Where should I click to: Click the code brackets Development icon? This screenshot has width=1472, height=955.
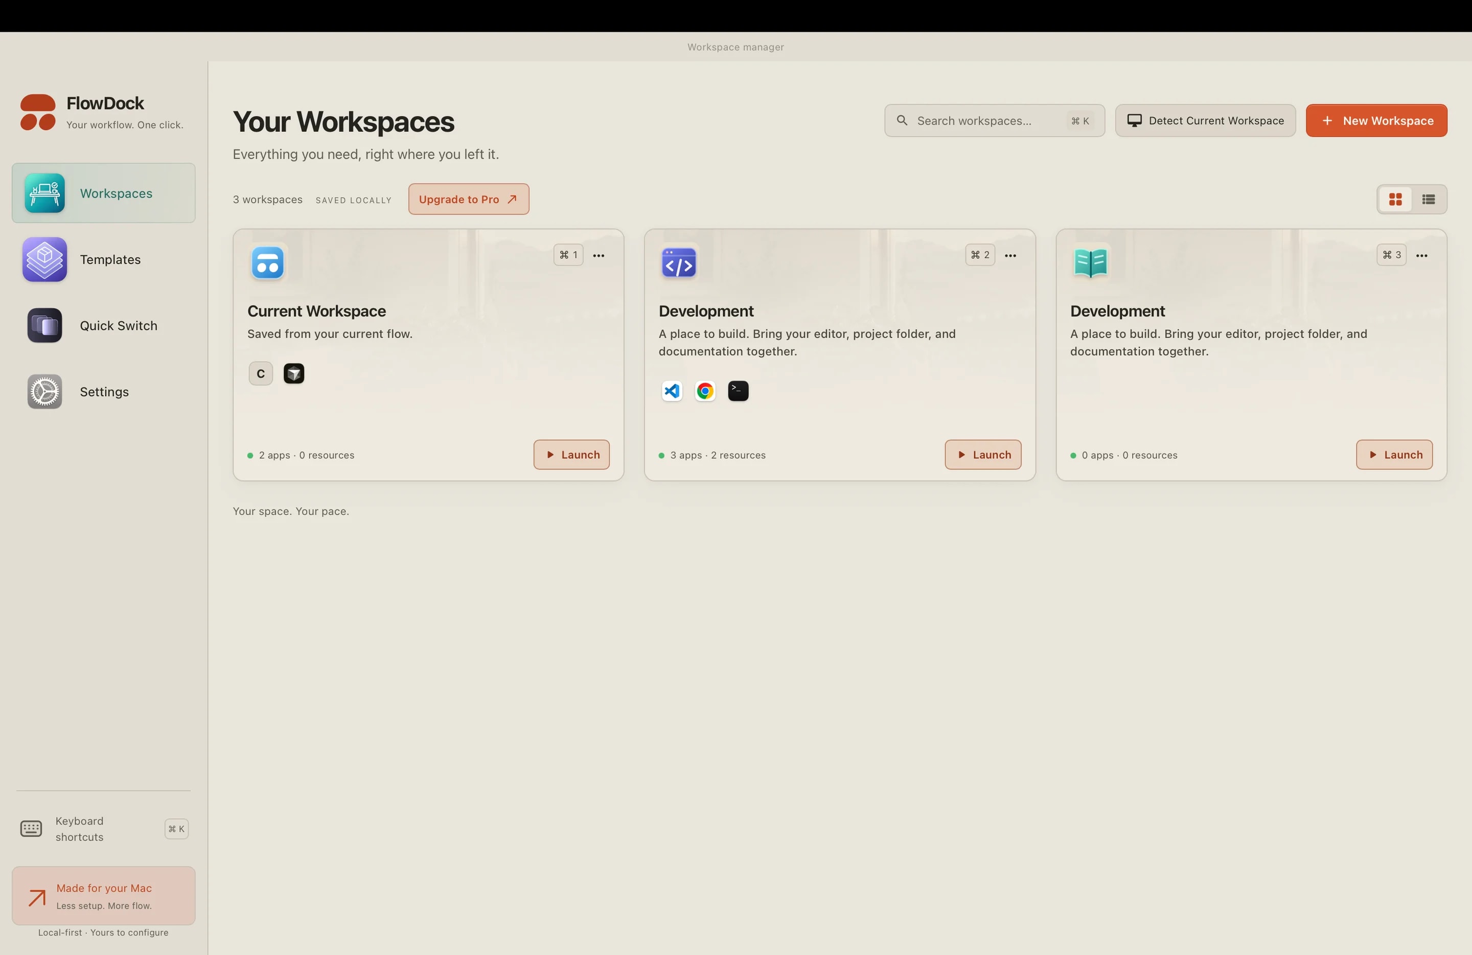(x=679, y=264)
